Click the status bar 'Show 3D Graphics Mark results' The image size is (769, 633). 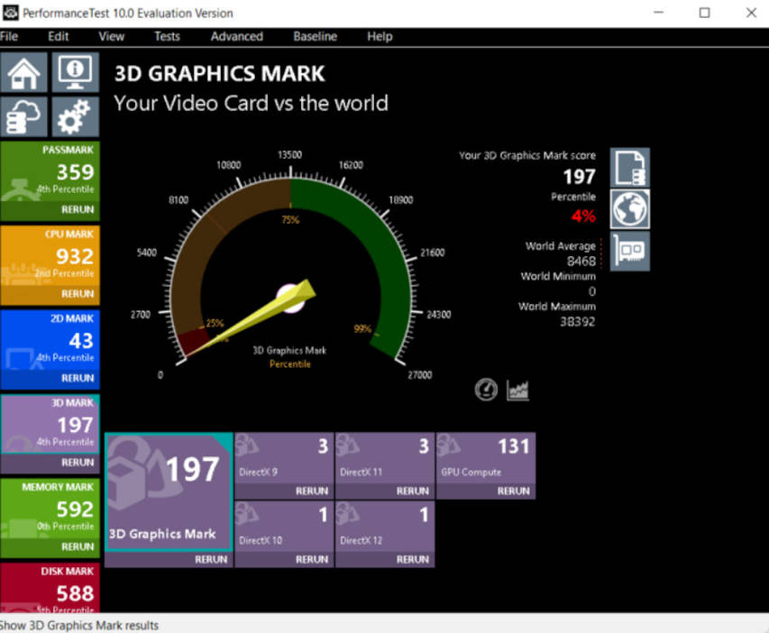tap(79, 625)
